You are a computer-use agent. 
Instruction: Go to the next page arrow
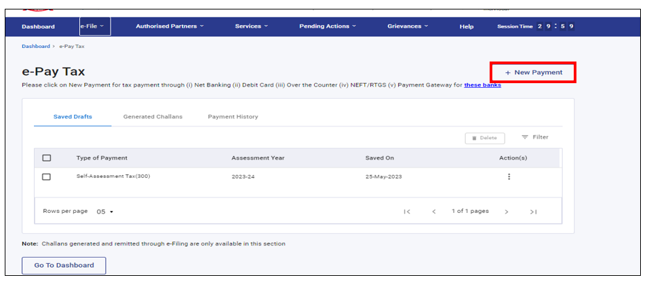tap(506, 212)
